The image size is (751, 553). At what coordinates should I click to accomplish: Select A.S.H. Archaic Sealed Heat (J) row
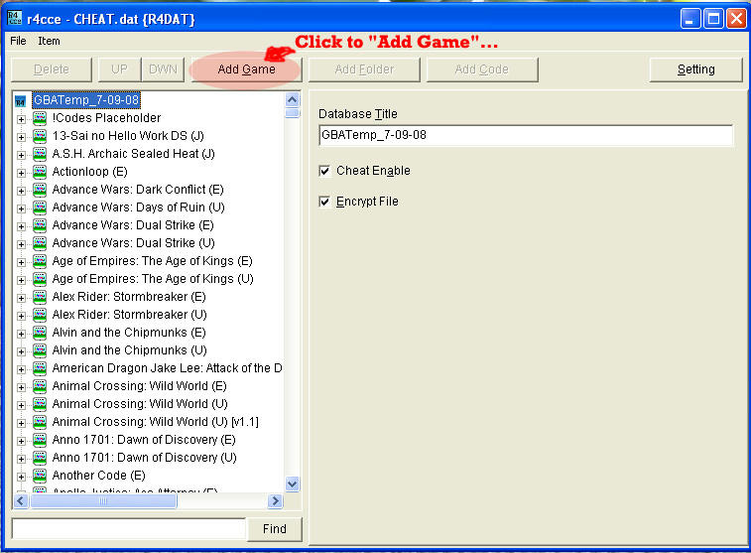tap(133, 154)
